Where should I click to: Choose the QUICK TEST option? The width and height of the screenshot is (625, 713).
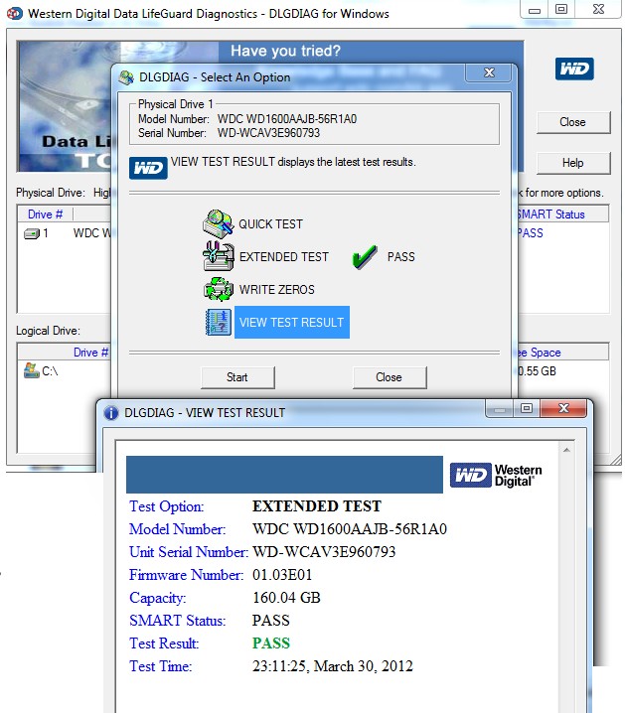(270, 224)
